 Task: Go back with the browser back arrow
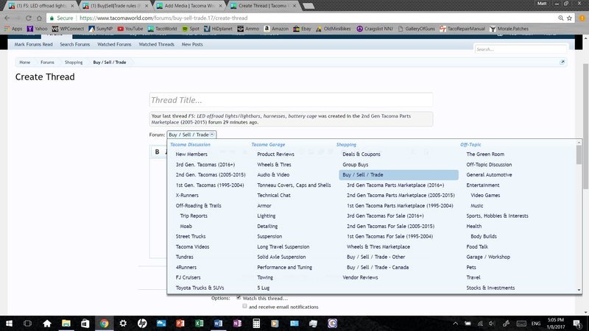[x=7, y=18]
